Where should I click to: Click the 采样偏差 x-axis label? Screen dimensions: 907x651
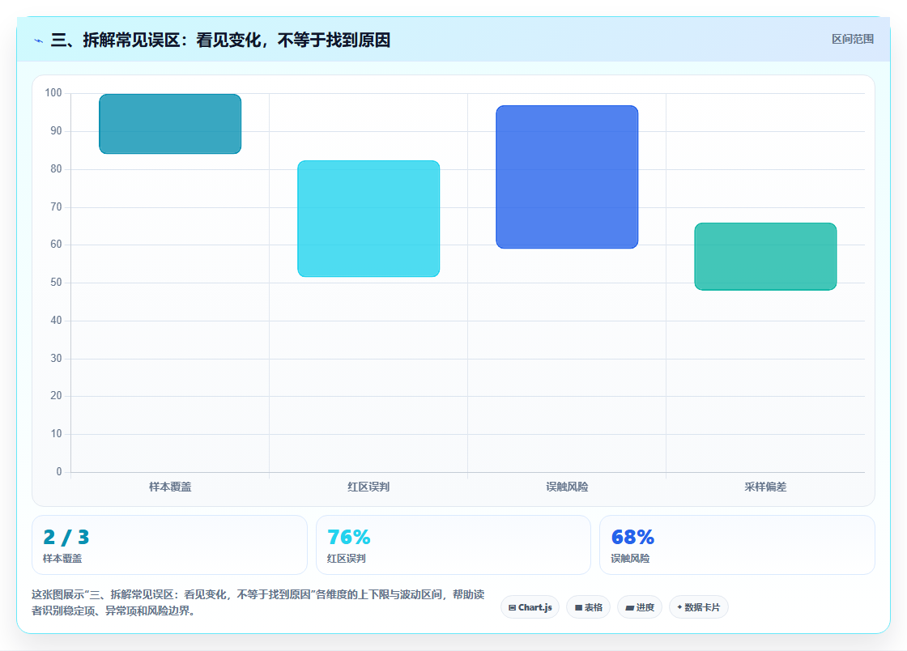tap(765, 487)
